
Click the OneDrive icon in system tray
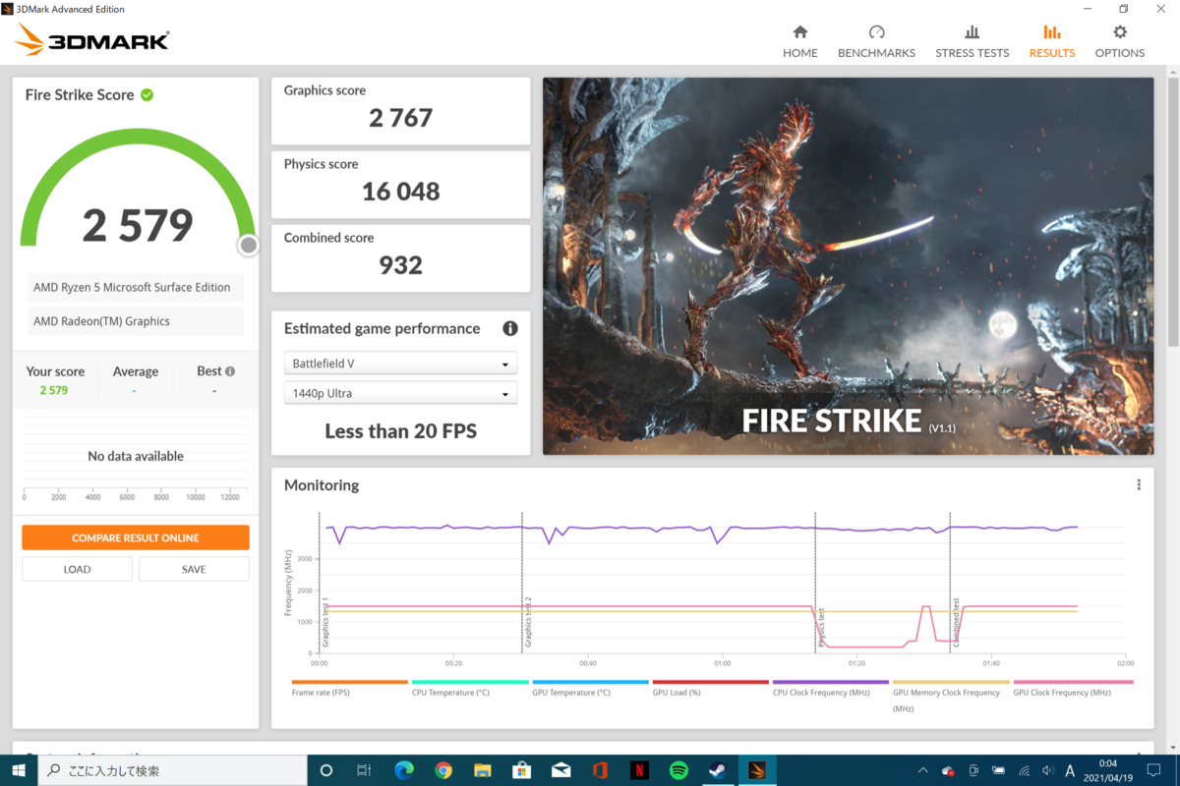(948, 771)
